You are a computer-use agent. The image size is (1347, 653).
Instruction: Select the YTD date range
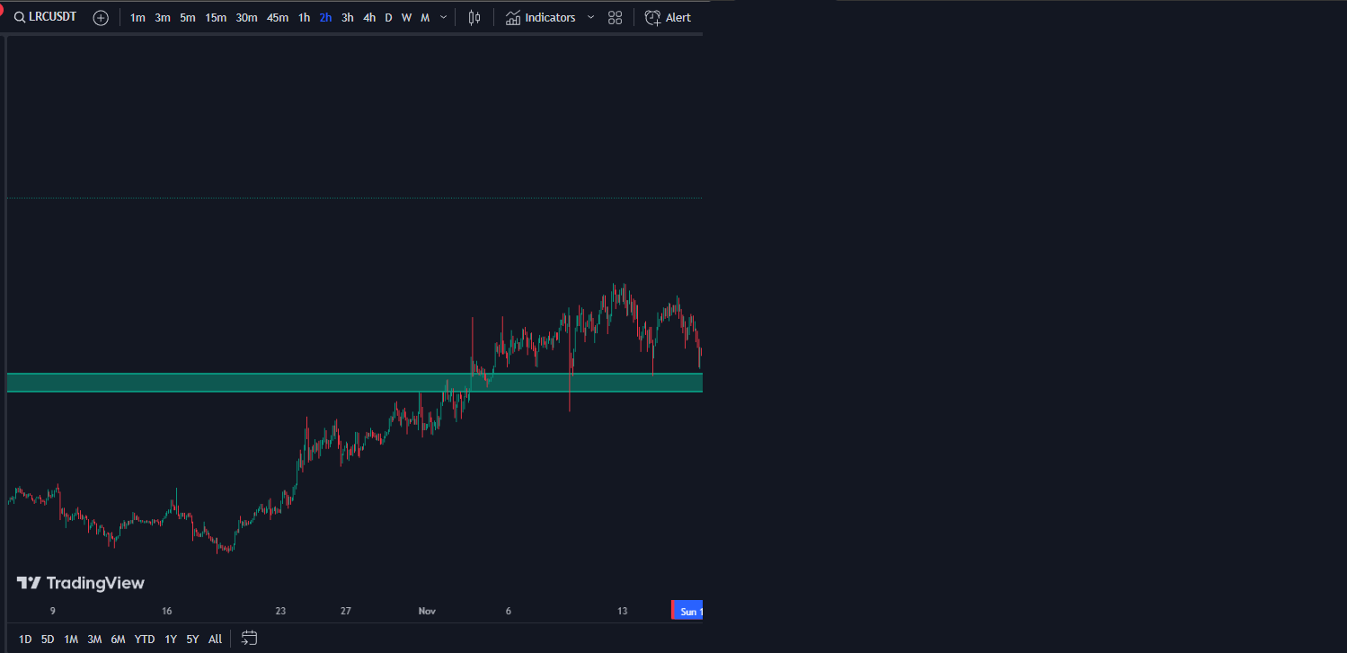click(144, 640)
